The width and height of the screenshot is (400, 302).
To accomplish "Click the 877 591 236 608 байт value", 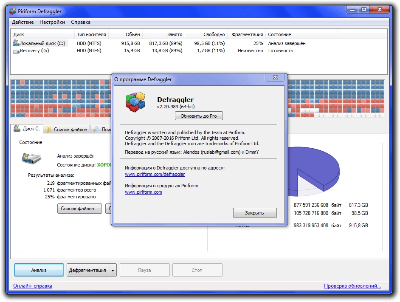I will pos(317,205).
